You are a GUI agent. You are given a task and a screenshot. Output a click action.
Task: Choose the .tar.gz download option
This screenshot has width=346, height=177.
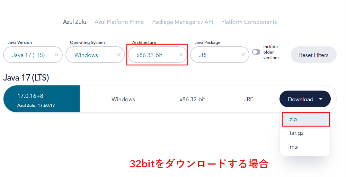coord(305,133)
